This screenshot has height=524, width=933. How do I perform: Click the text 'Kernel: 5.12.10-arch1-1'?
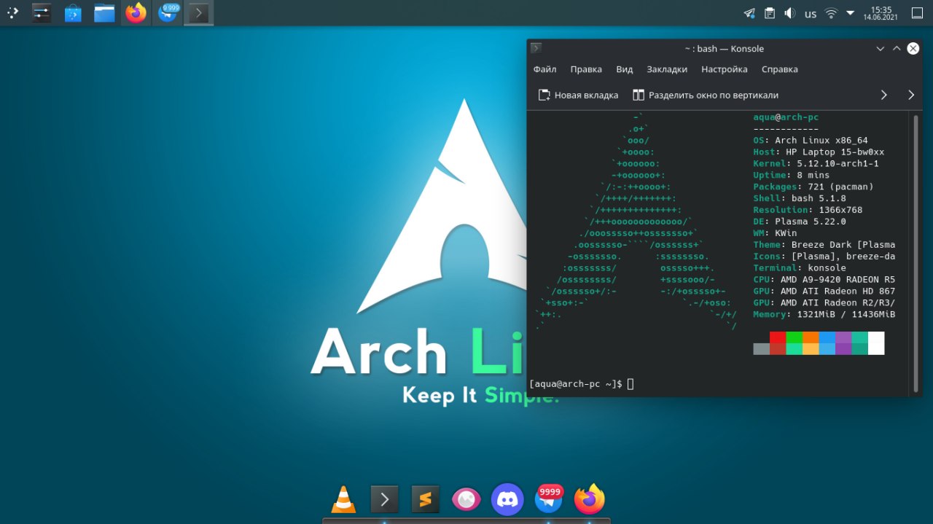(816, 164)
